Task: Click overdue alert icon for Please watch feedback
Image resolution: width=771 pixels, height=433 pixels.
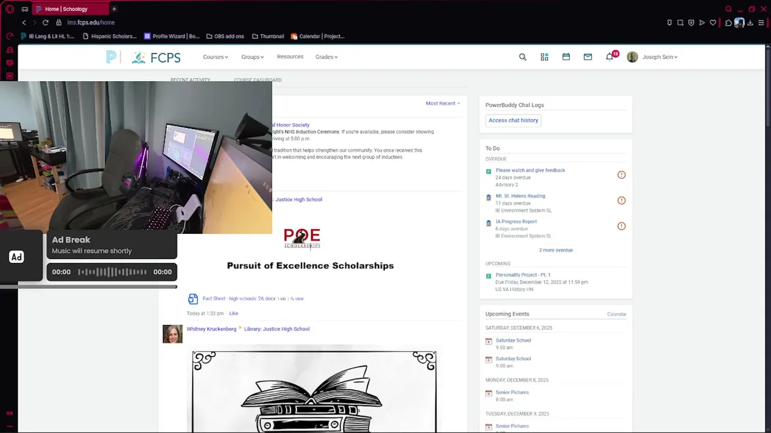Action: click(x=622, y=175)
